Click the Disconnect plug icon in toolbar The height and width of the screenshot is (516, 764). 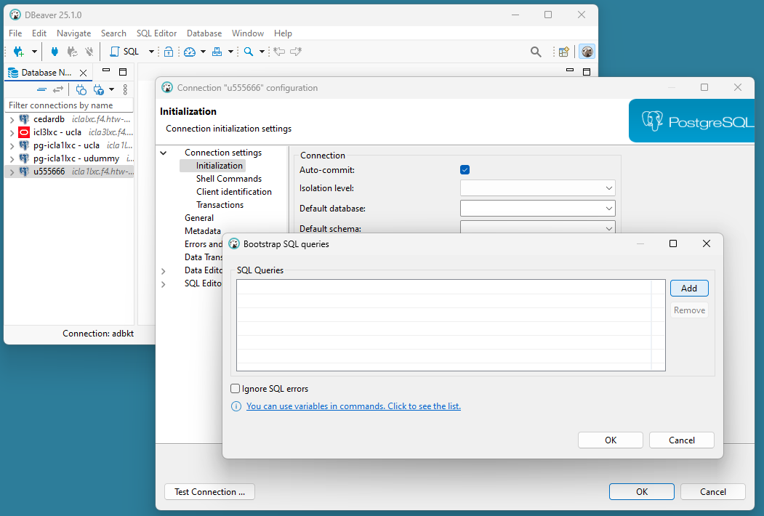(89, 52)
